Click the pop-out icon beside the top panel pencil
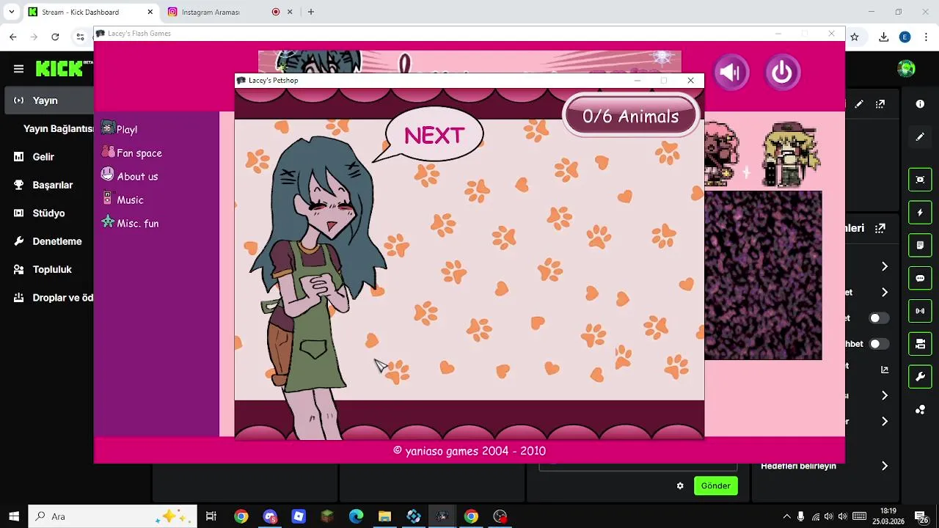Viewport: 939px width, 528px height. coord(880,104)
